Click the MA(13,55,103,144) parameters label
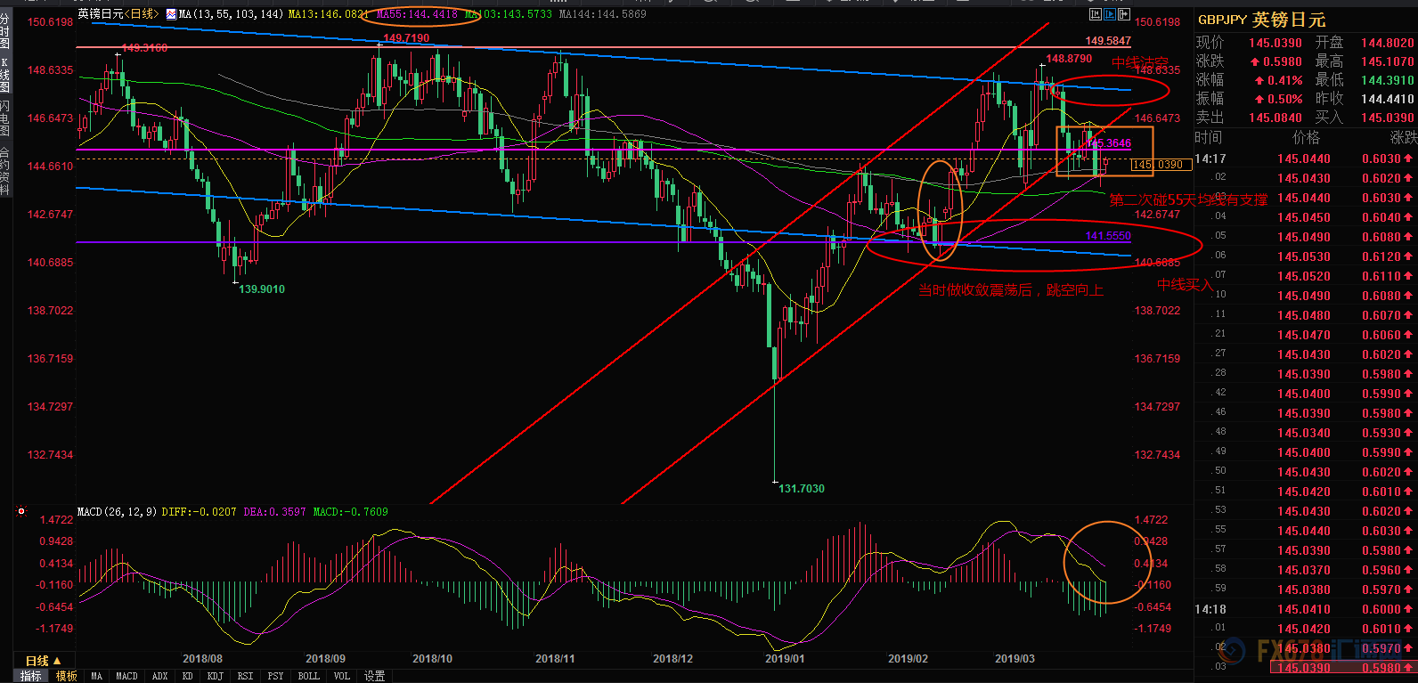This screenshot has width=1418, height=683. click(x=232, y=14)
